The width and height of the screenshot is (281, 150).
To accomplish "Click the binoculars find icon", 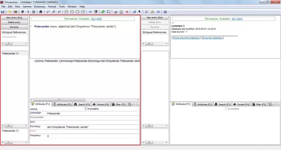I will (x=41, y=12).
